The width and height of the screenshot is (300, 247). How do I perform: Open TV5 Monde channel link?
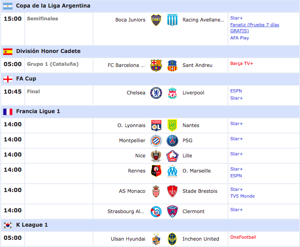click(x=242, y=196)
